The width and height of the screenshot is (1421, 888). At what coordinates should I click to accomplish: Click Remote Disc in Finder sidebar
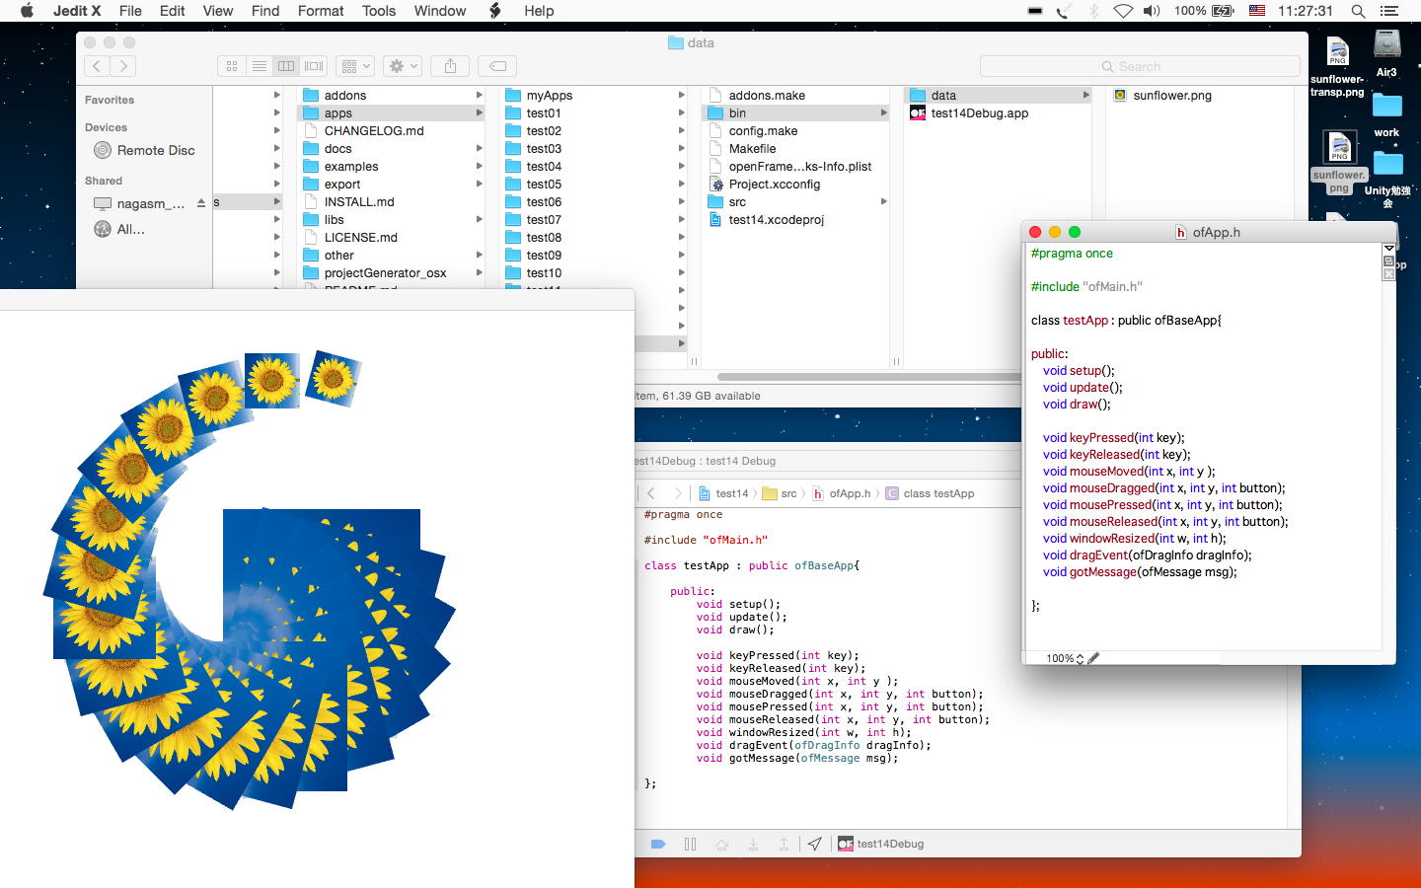(x=155, y=151)
